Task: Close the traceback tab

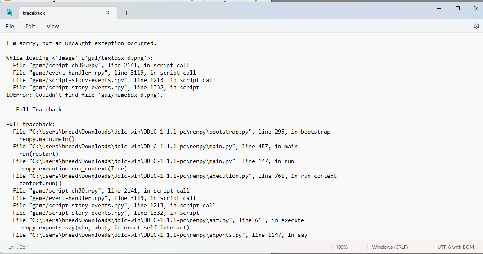Action: (108, 13)
